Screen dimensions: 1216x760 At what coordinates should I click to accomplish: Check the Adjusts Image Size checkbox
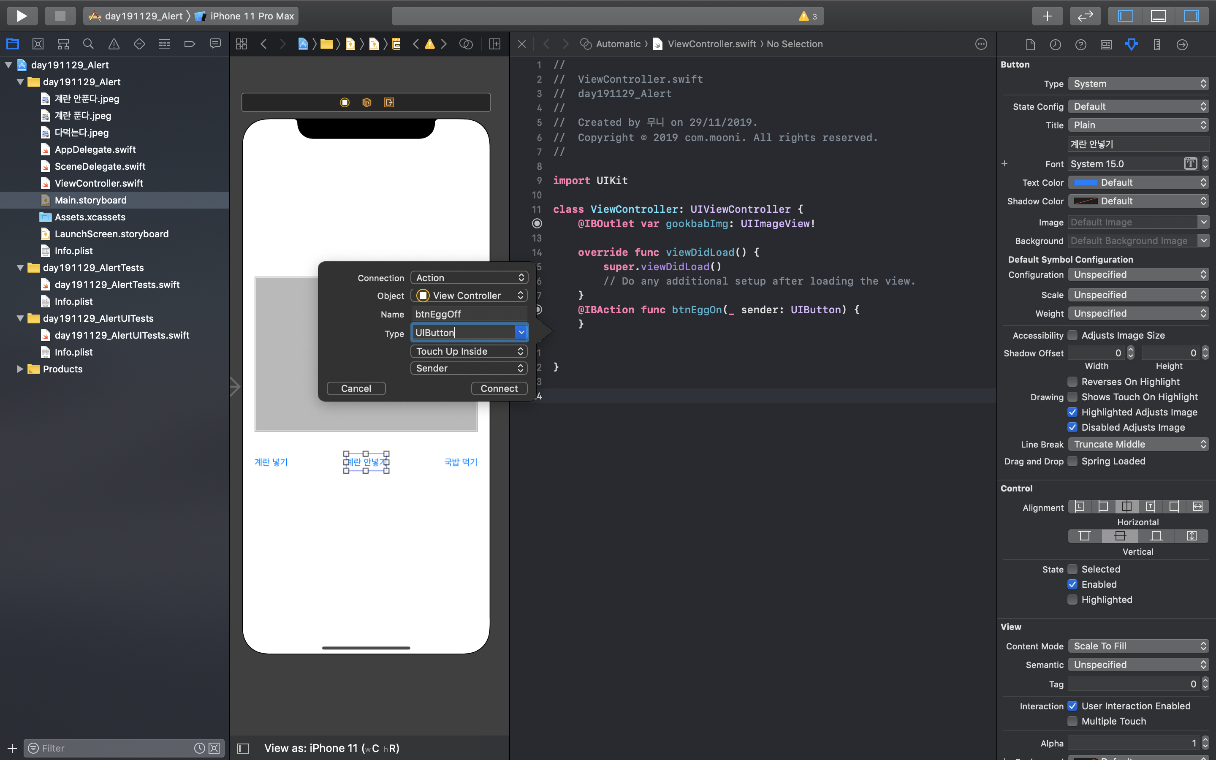coord(1072,335)
